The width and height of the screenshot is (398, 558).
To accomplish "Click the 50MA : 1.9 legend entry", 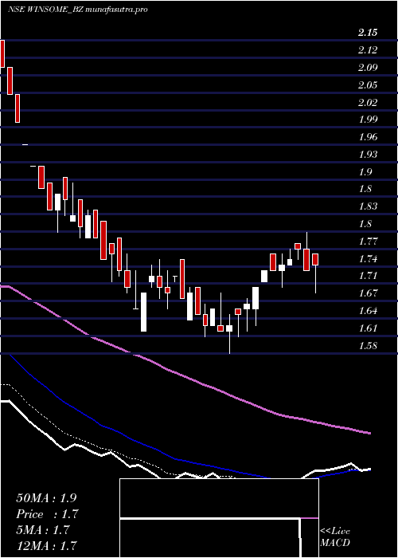I will 46,498.
